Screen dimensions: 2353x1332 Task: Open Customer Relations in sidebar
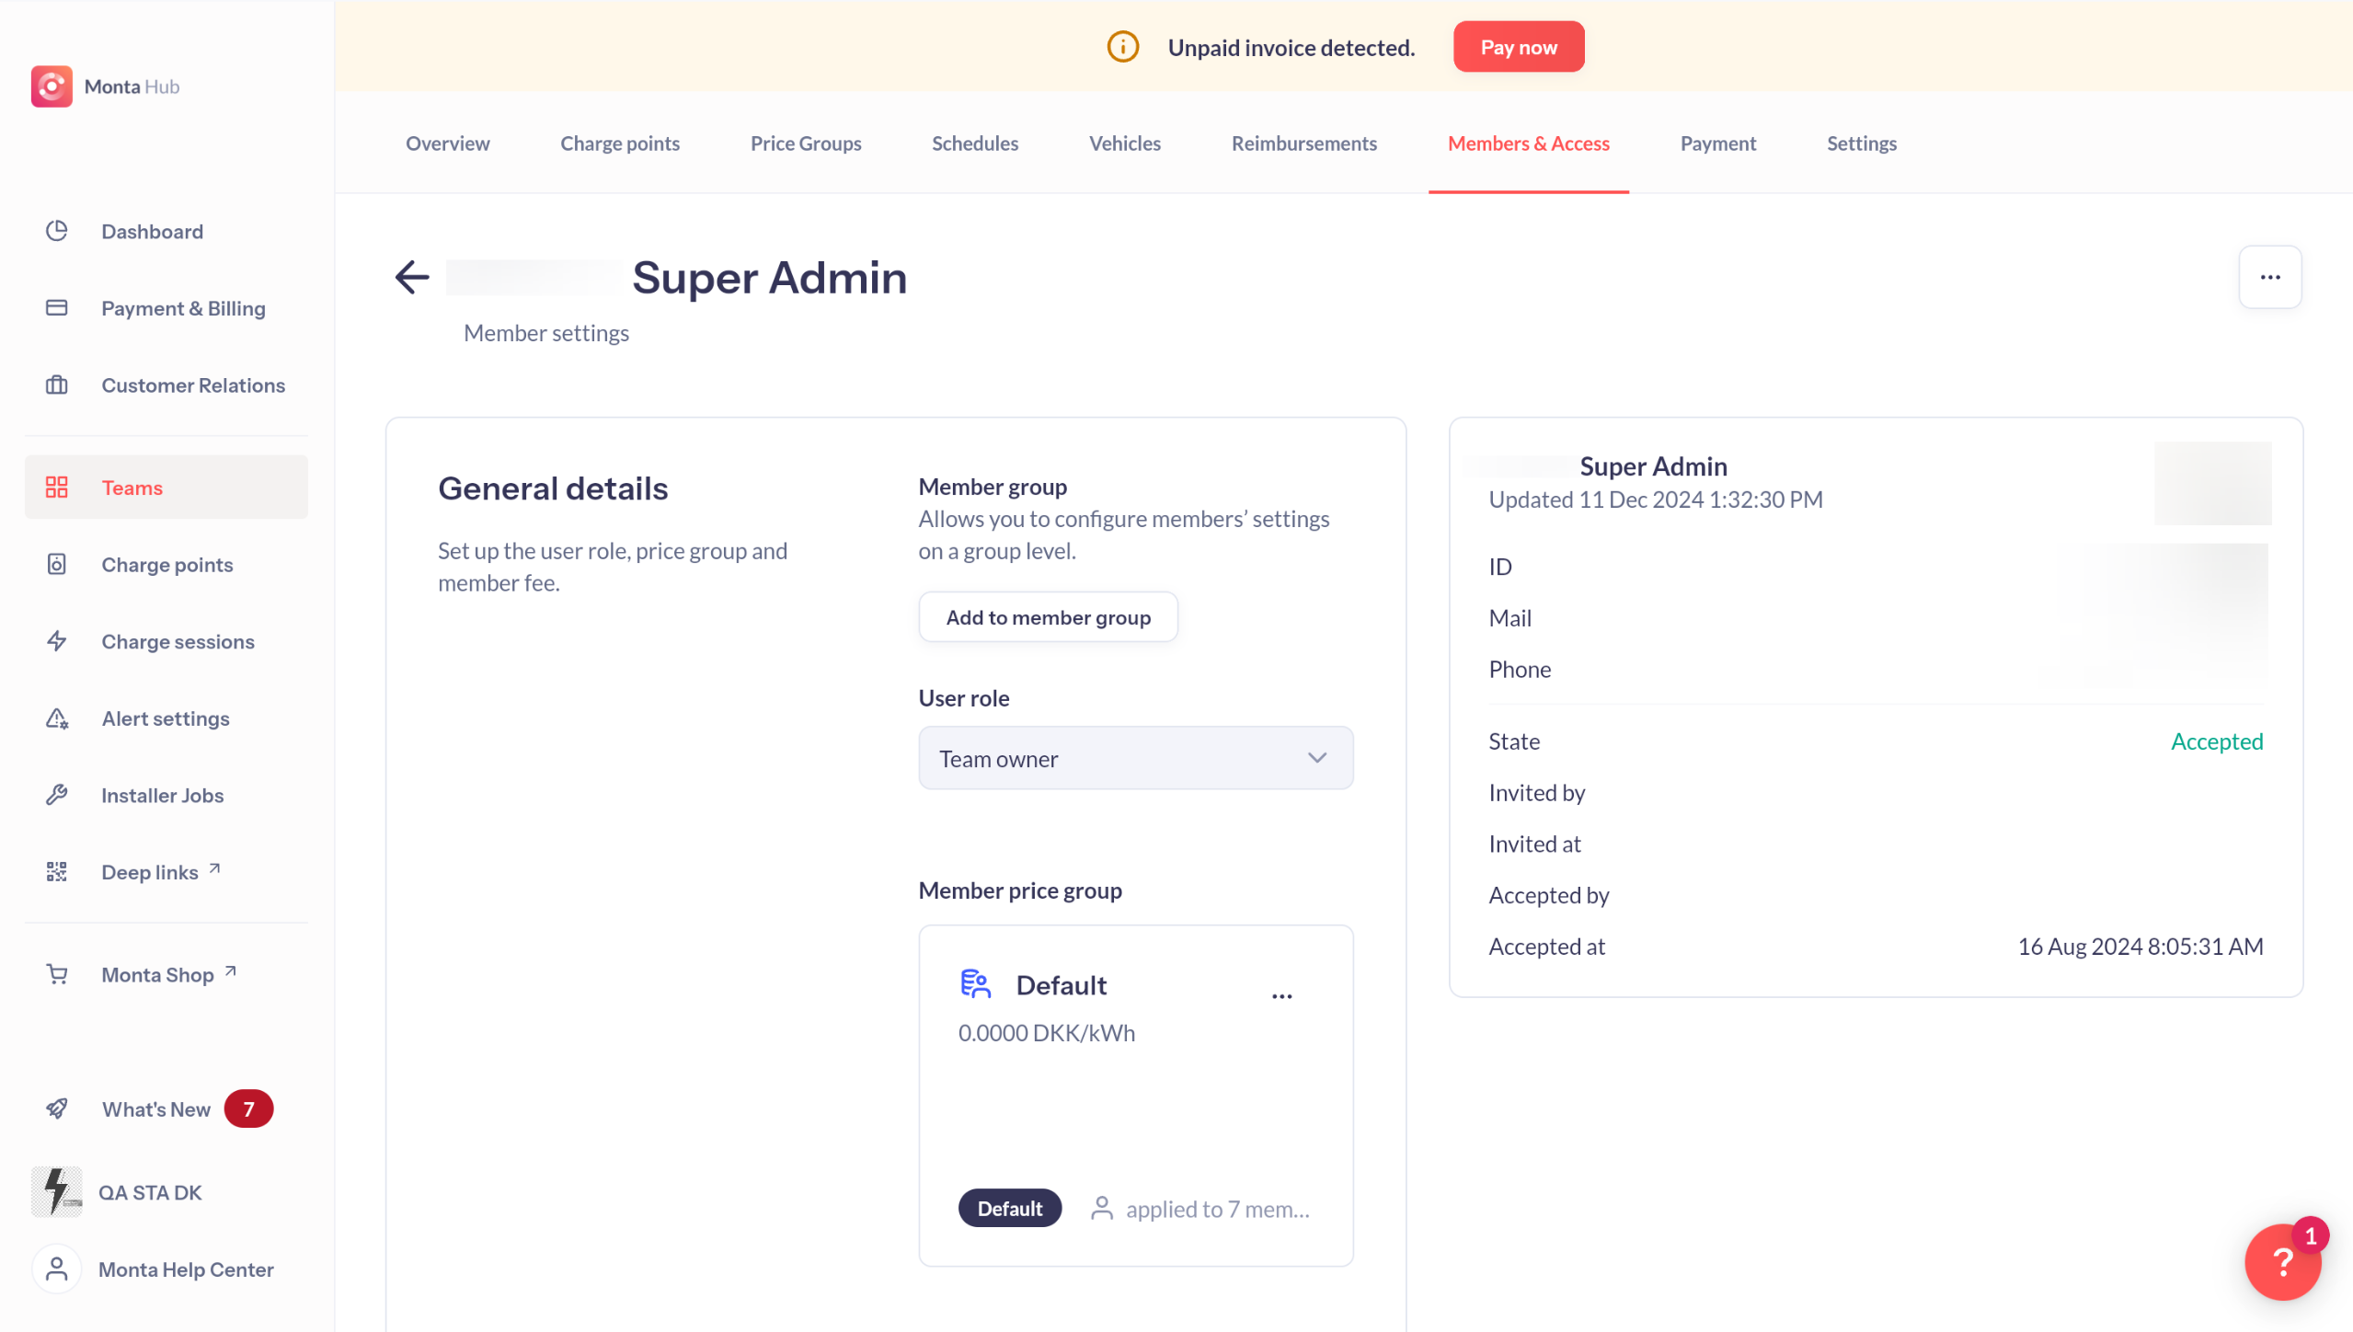click(192, 385)
